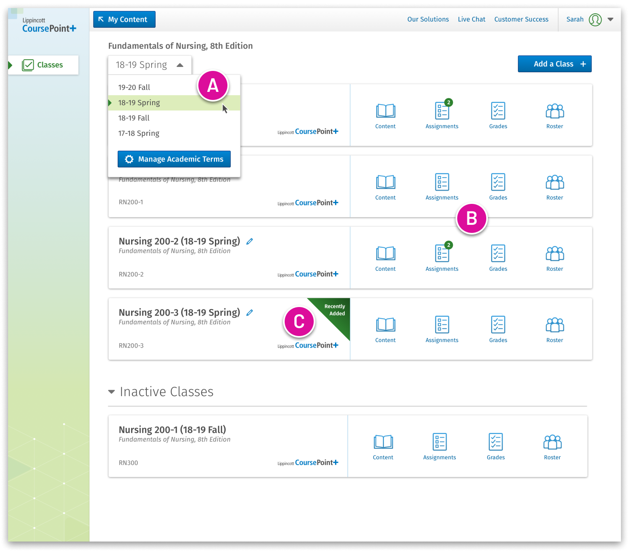Open the Live Chat link

471,19
